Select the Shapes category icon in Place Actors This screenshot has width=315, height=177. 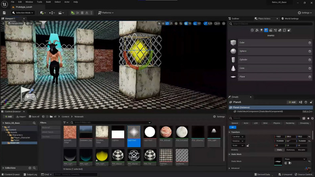click(x=266, y=30)
